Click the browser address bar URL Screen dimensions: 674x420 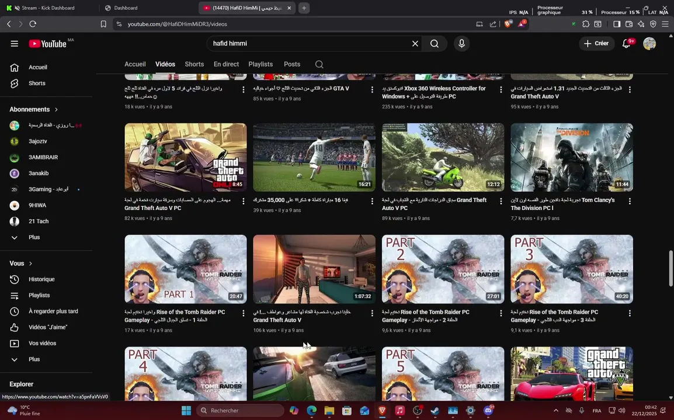pos(177,24)
